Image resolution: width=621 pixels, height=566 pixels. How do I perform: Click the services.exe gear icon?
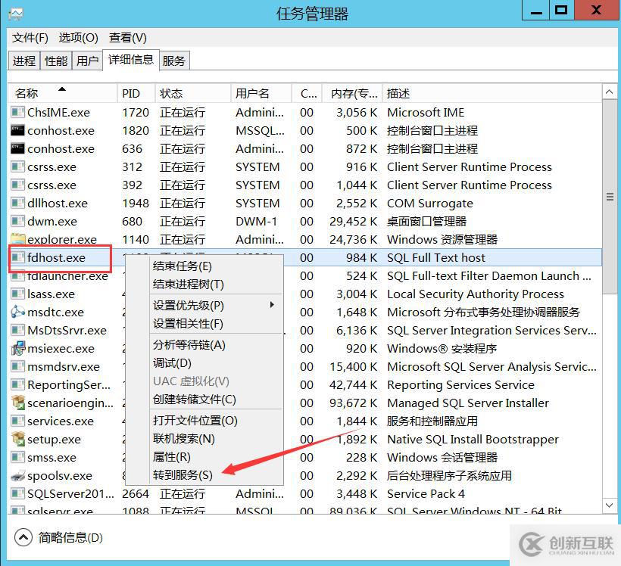click(17, 421)
